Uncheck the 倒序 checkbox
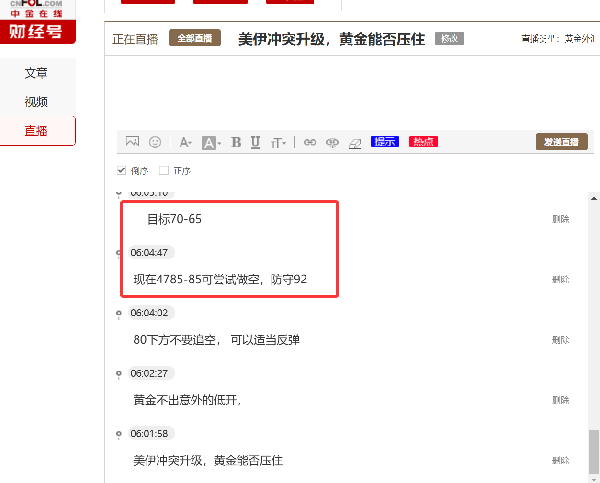 (122, 170)
